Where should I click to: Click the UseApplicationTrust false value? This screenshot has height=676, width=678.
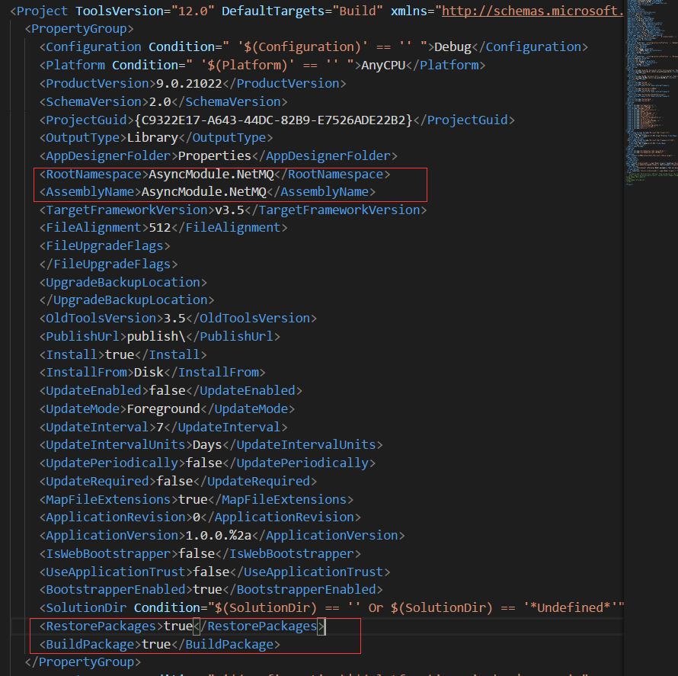click(211, 572)
